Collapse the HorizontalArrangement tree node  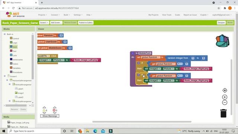click(x=7, y=80)
